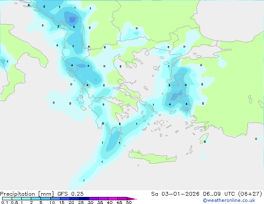Click the legend swatch between 0.5 and 1
The width and height of the screenshot is (264, 204).
click(x=17, y=199)
